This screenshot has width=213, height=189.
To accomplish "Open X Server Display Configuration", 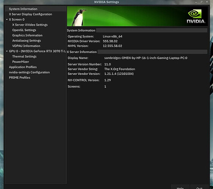I will (x=30, y=14).
